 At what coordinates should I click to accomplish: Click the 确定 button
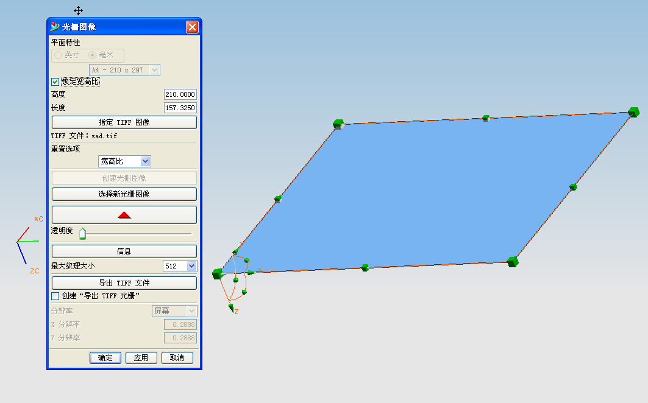point(105,358)
